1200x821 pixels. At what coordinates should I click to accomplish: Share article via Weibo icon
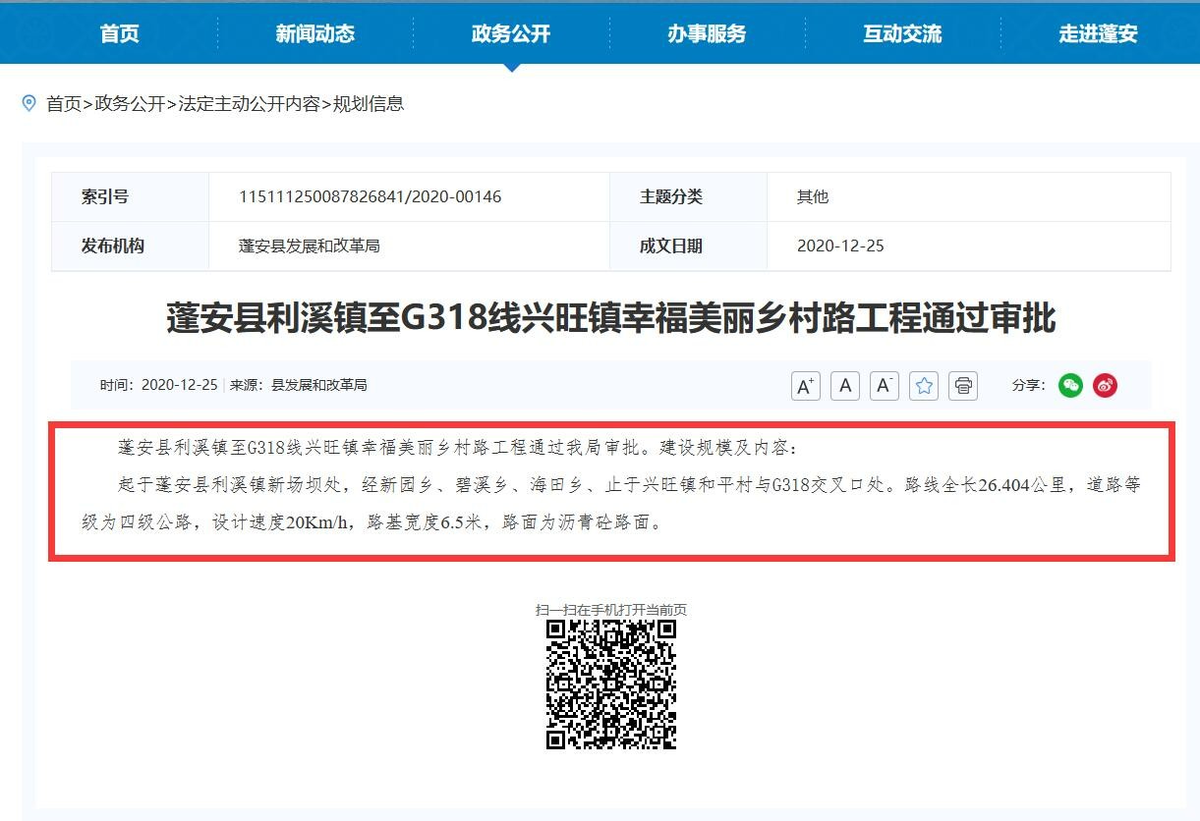pyautogui.click(x=1106, y=385)
